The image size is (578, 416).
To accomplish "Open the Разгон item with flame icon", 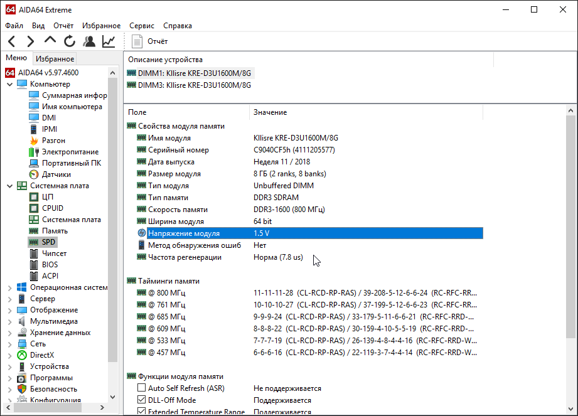I will [x=53, y=141].
